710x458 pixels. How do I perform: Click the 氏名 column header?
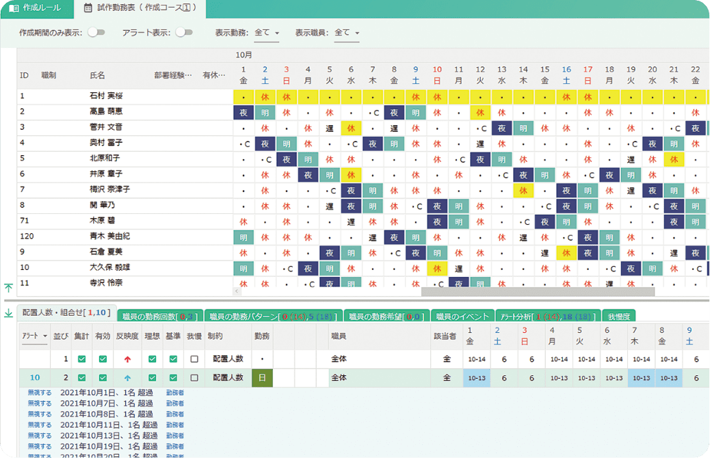coord(97,75)
